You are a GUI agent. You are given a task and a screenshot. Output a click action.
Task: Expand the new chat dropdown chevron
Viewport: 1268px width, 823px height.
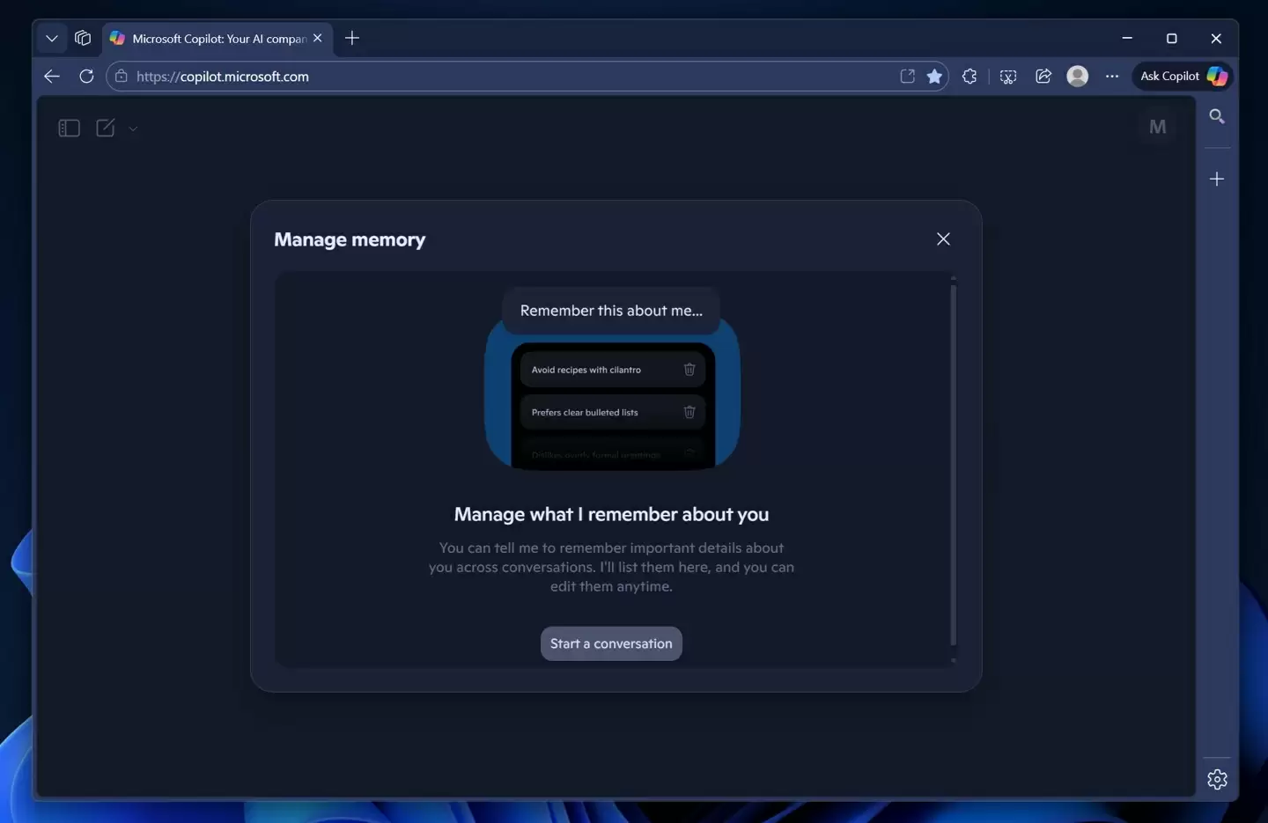pyautogui.click(x=133, y=129)
